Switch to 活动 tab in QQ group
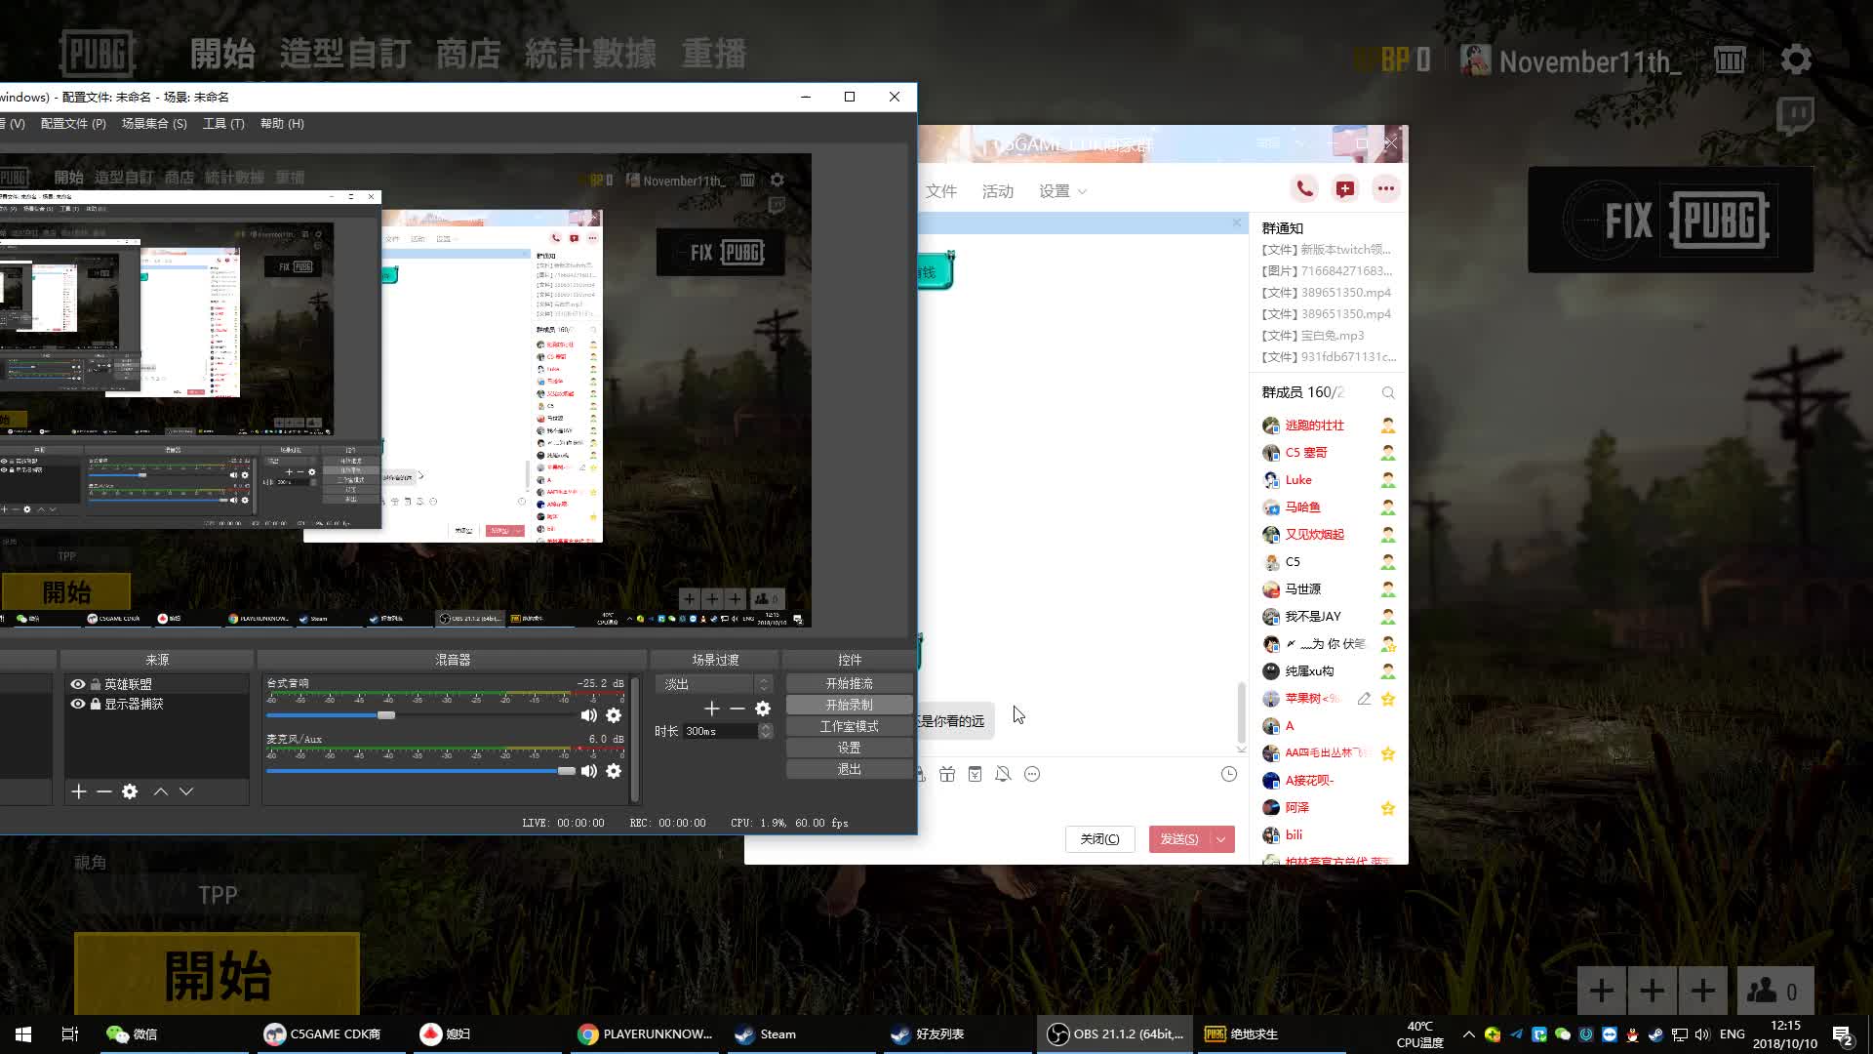This screenshot has height=1054, width=1873. (x=998, y=191)
